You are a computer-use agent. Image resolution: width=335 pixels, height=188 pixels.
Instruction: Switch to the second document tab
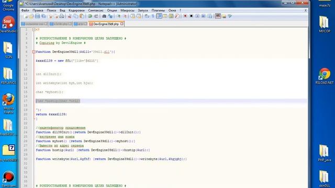tap(61, 24)
